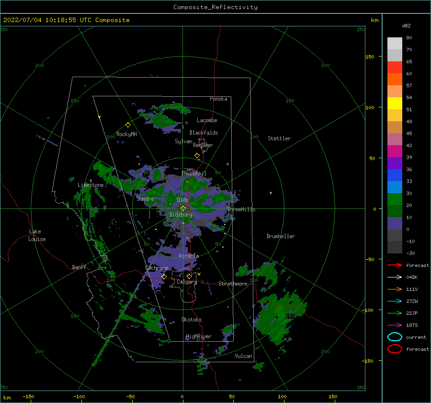Select the magenta 42-39 dBZ swatch
The height and width of the screenshot is (403, 431).
pyautogui.click(x=395, y=151)
